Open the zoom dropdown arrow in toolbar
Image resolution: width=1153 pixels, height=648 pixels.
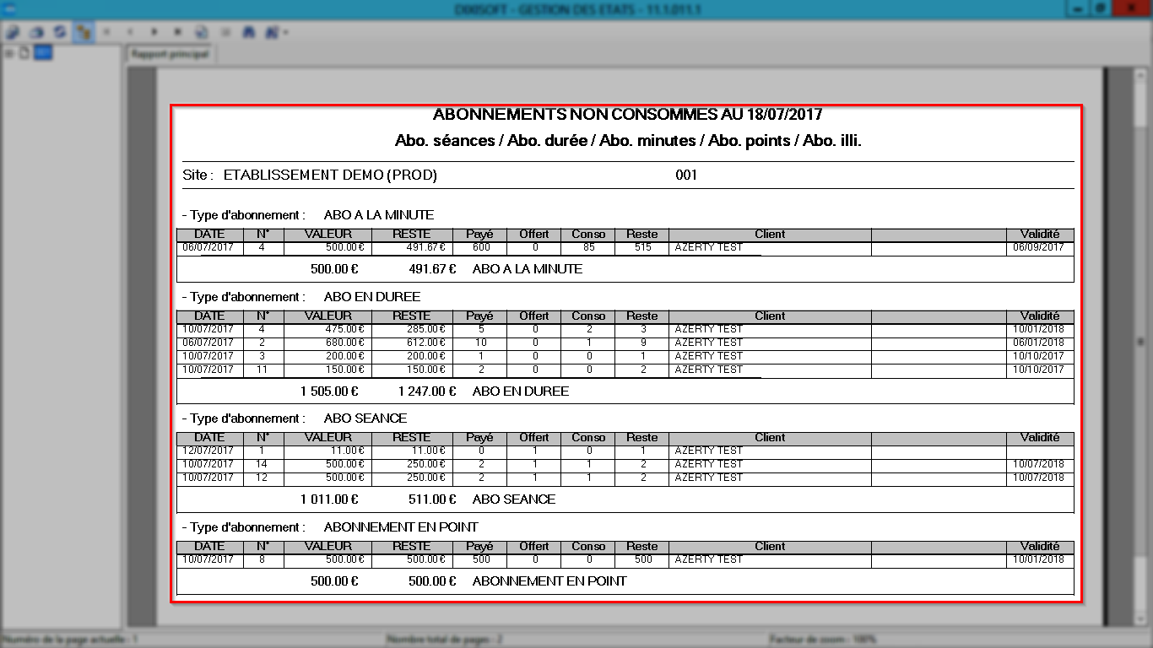tap(286, 32)
